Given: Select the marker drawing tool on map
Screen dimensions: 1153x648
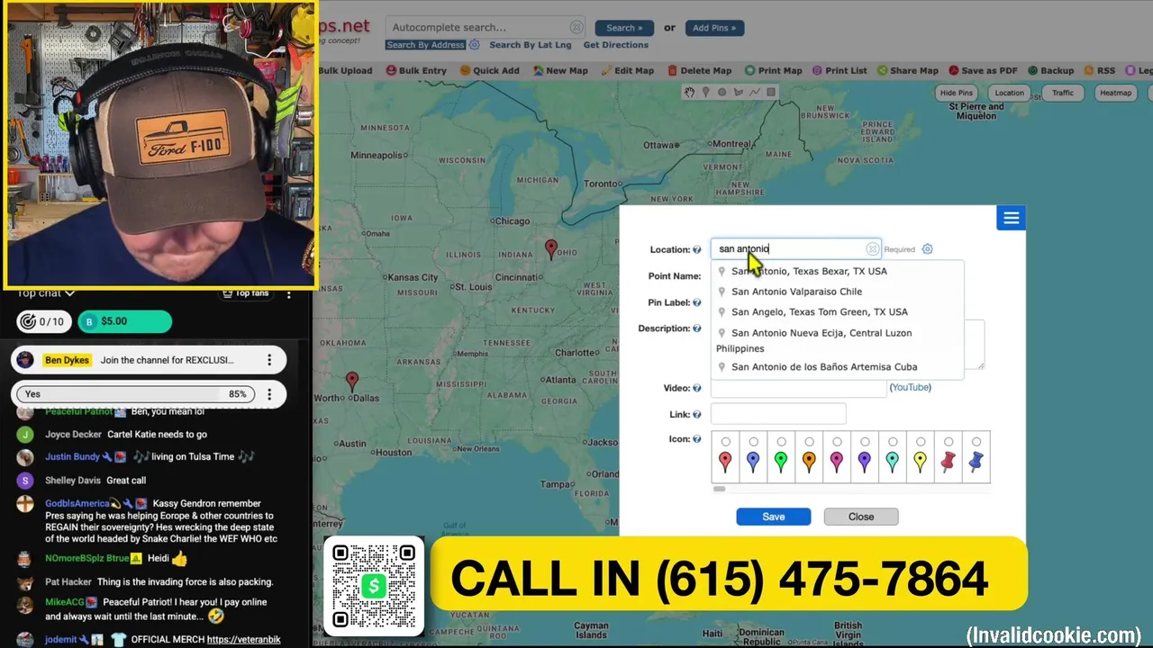Looking at the screenshot, I should point(705,92).
